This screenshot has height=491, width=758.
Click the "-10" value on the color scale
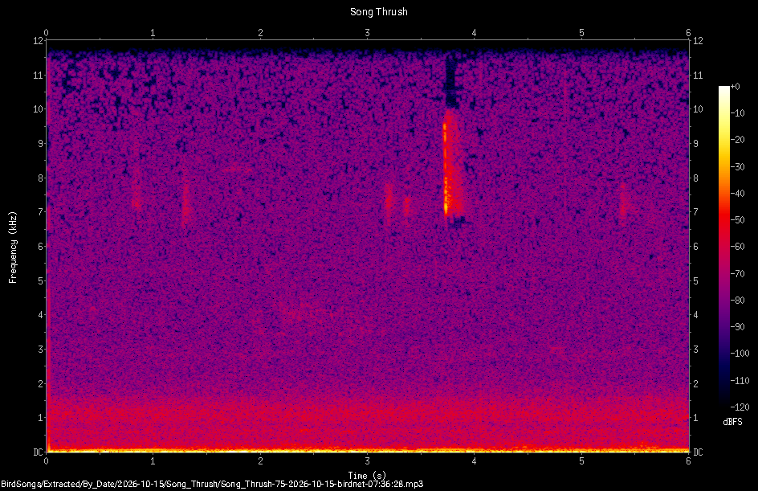(737, 113)
